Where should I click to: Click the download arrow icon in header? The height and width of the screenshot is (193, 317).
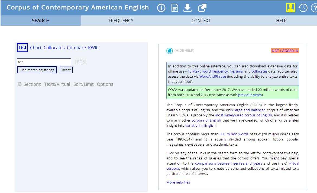pos(187,8)
